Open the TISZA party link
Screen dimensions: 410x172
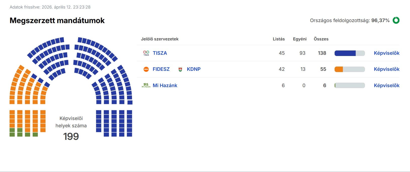[160, 53]
